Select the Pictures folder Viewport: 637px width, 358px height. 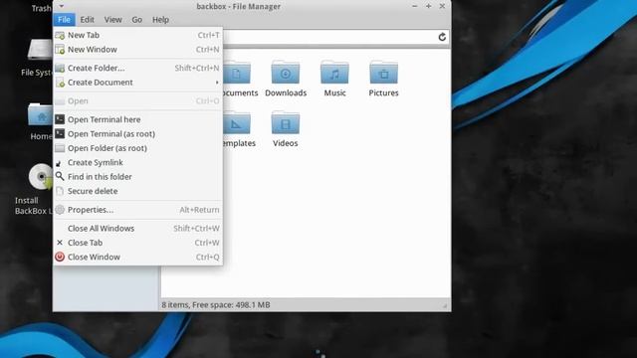click(x=383, y=80)
